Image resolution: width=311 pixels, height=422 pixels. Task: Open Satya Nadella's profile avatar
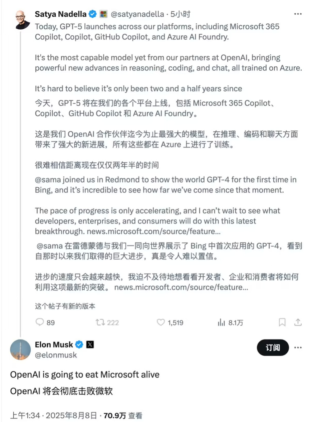(x=23, y=20)
